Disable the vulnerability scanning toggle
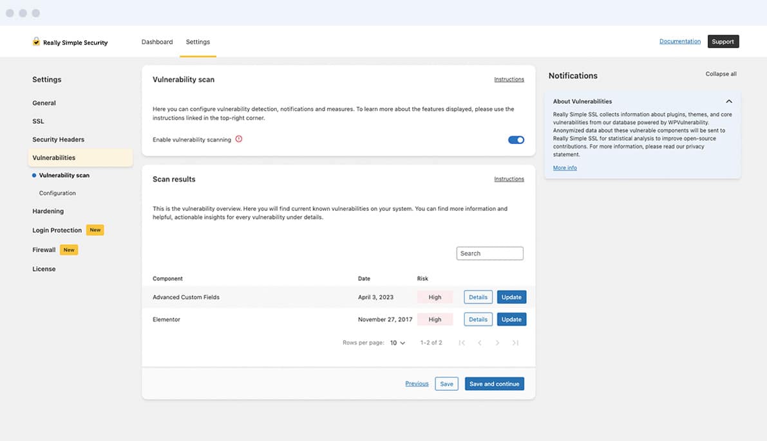 coord(516,139)
